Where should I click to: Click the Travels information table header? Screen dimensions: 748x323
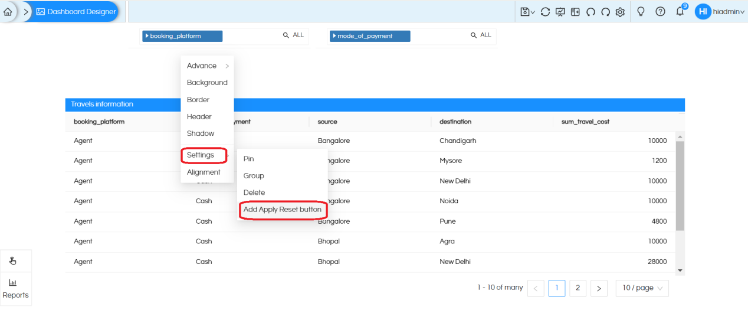(375, 105)
